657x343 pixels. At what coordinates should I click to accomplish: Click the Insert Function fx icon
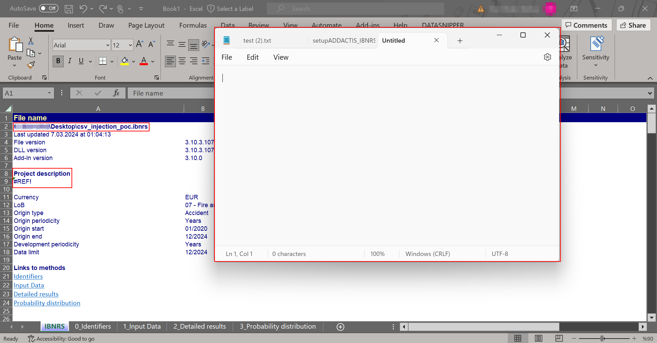point(116,93)
